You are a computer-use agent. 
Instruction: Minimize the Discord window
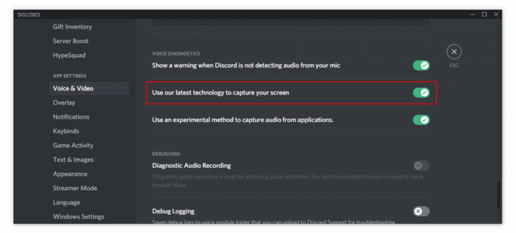click(x=473, y=14)
